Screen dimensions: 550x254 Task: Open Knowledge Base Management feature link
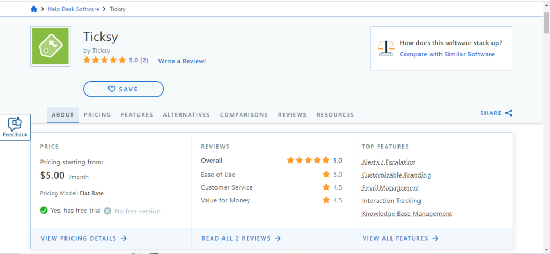tap(407, 214)
